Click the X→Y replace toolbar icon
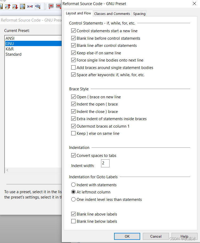The height and width of the screenshot is (243, 200). (x=30, y=6)
